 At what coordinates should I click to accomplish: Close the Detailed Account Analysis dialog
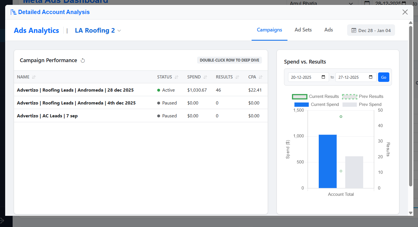[405, 12]
